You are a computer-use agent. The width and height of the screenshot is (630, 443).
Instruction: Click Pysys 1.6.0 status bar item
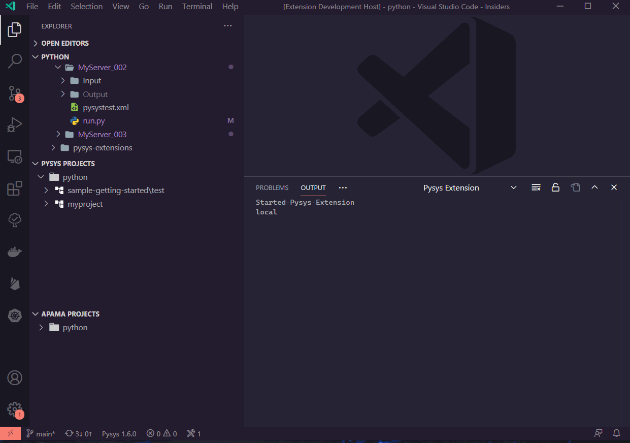119,433
